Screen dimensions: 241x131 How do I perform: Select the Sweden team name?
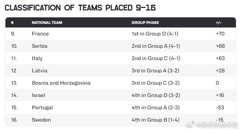41,120
